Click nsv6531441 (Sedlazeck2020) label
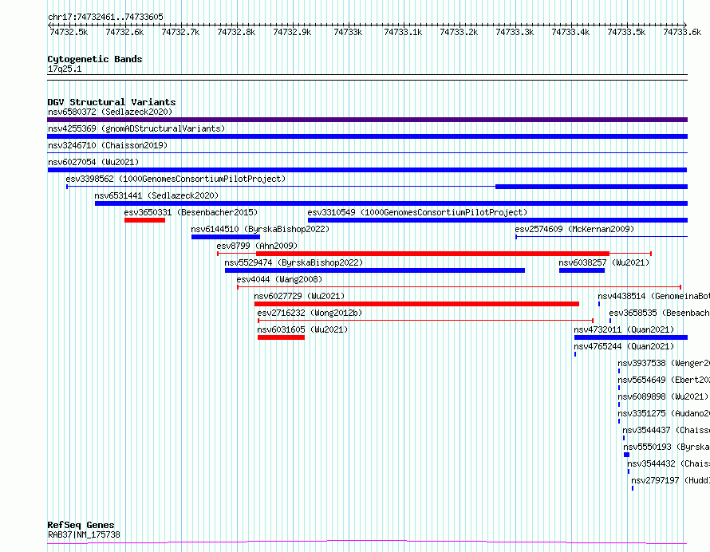This screenshot has width=710, height=552. coord(156,195)
